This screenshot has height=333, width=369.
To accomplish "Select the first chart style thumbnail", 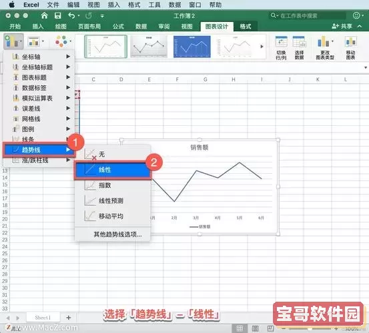I will click(x=105, y=46).
